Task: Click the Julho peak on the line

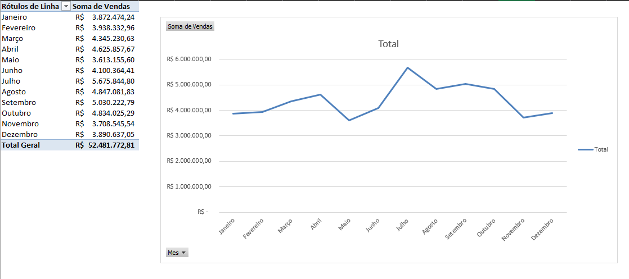Action: pyautogui.click(x=407, y=67)
